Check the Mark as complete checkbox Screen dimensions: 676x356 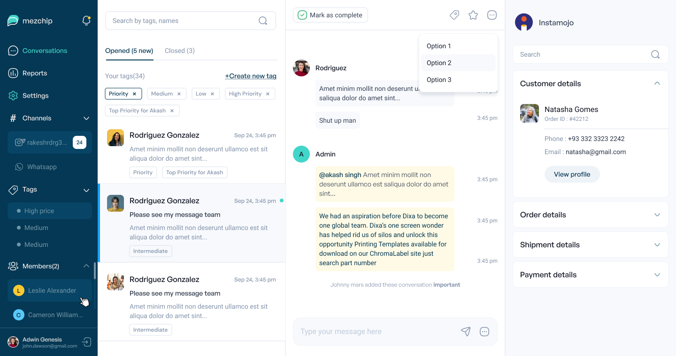point(302,15)
